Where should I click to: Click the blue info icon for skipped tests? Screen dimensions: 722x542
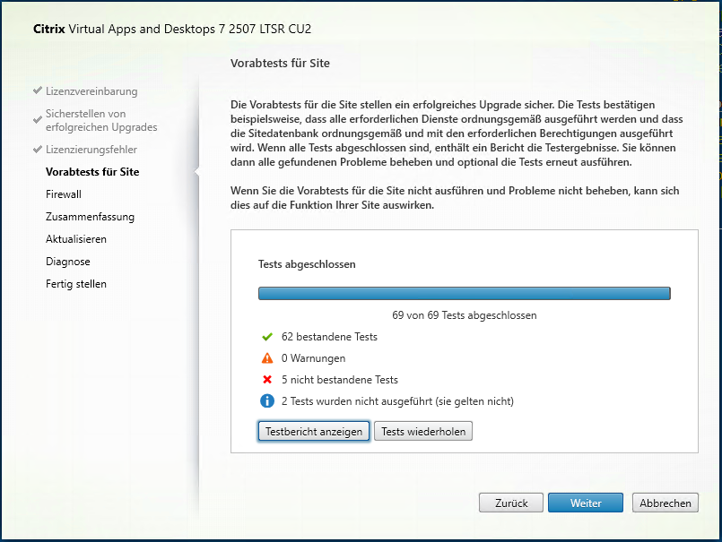pyautogui.click(x=267, y=400)
